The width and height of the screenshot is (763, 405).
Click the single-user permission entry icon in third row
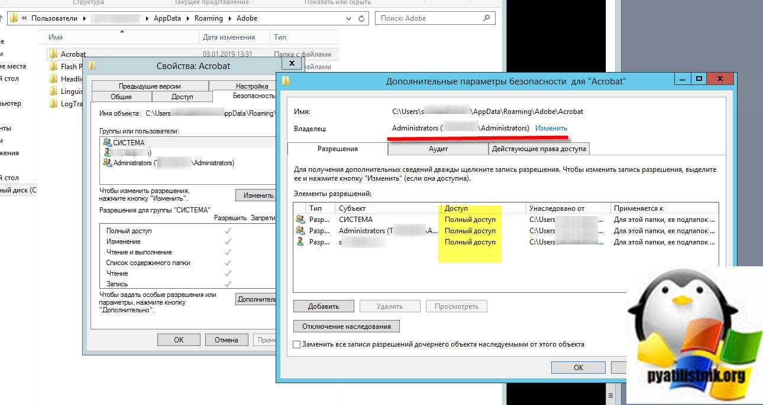coord(300,242)
